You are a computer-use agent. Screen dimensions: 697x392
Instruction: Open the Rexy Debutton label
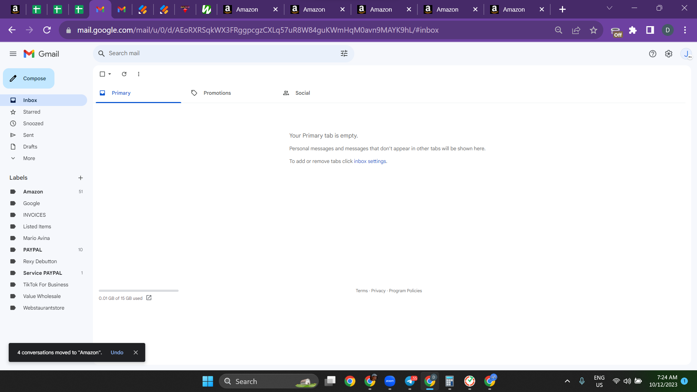pyautogui.click(x=44, y=261)
